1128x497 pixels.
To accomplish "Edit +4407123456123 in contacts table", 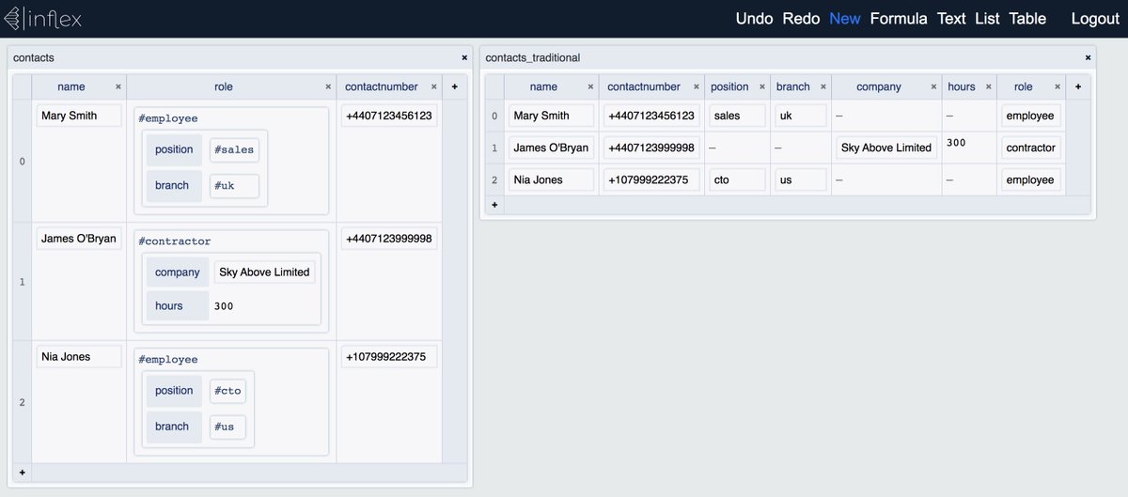I will (x=389, y=116).
